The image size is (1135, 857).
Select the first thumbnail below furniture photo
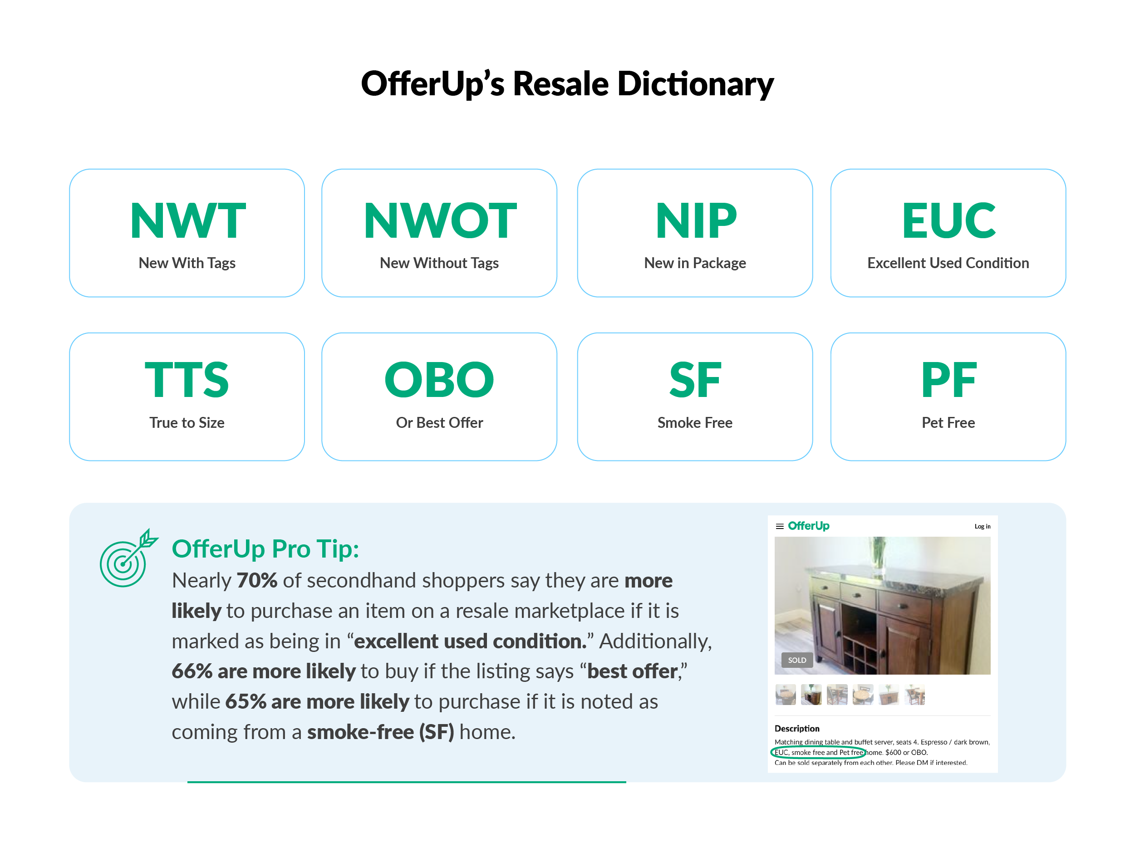784,694
